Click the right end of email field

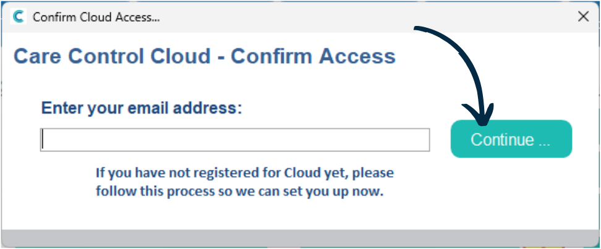tap(424, 140)
